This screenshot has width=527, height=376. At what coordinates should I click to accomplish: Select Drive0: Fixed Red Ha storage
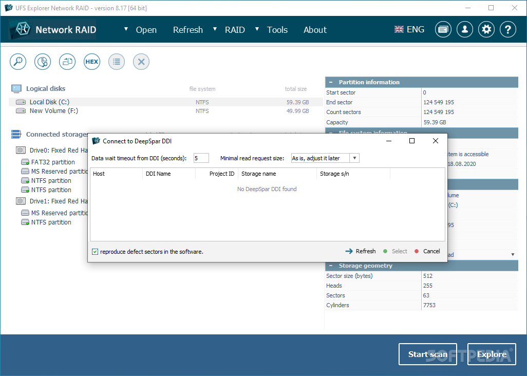[59, 150]
